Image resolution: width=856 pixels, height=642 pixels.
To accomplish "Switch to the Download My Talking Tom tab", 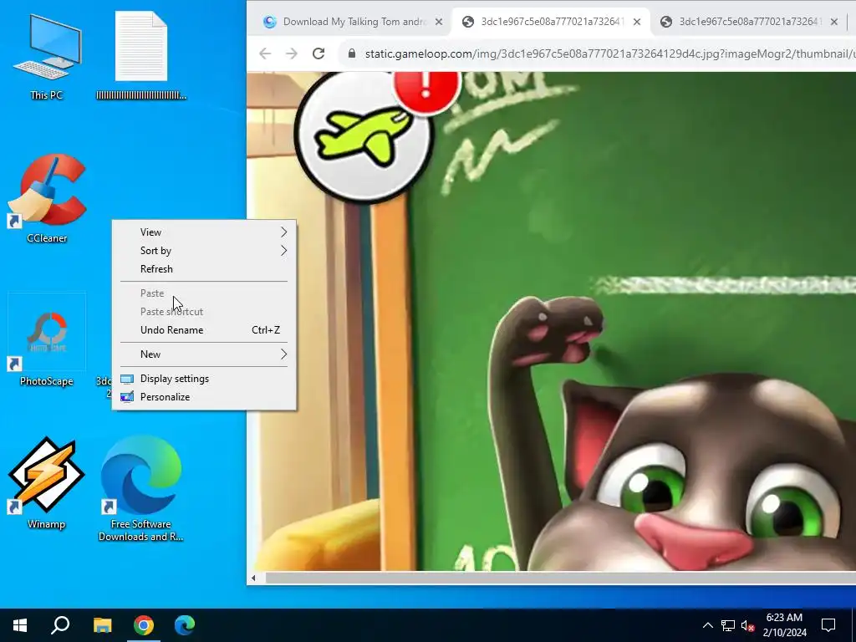I will (x=354, y=22).
